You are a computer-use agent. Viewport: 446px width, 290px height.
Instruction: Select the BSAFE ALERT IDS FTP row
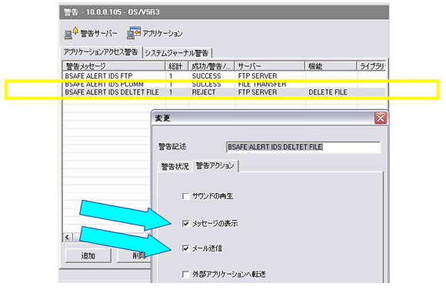tap(224, 76)
